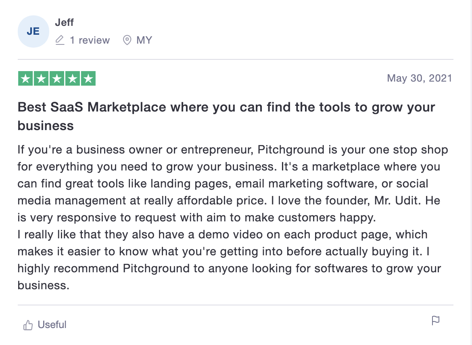This screenshot has width=472, height=345.
Task: Click the pencil icon next to review count
Action: pos(60,40)
